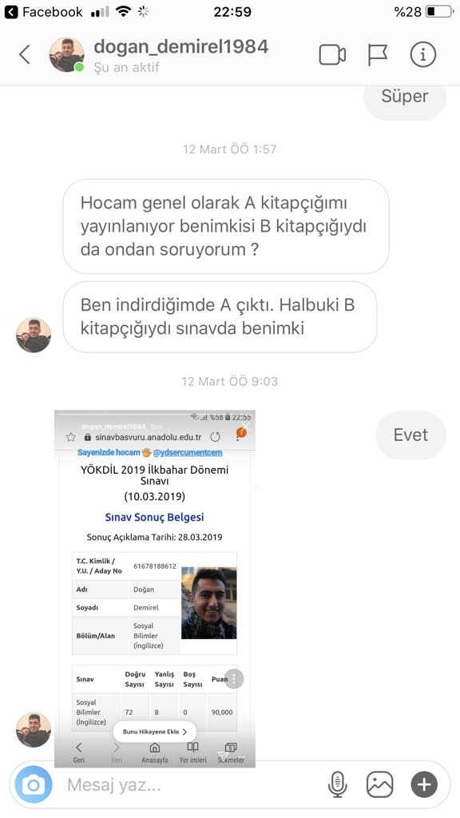The height and width of the screenshot is (818, 460).
Task: Tap the sender avatar beside the shared story
Action: point(34,730)
